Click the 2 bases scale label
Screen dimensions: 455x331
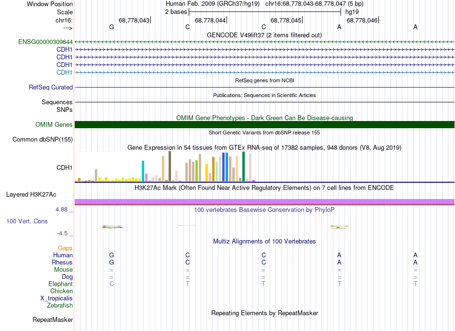176,12
